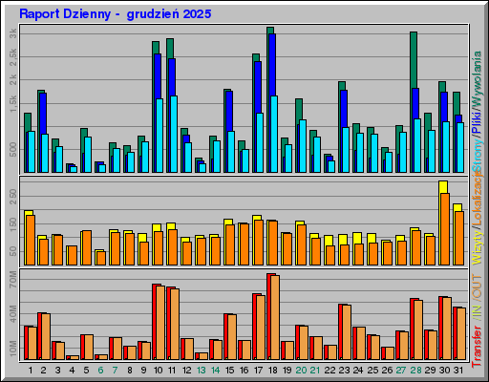Click green weekend day label '13'
Screen dimensions: 489x382
[202, 371]
